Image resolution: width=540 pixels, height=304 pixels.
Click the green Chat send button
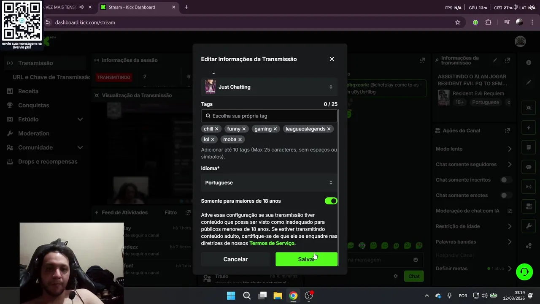414,276
